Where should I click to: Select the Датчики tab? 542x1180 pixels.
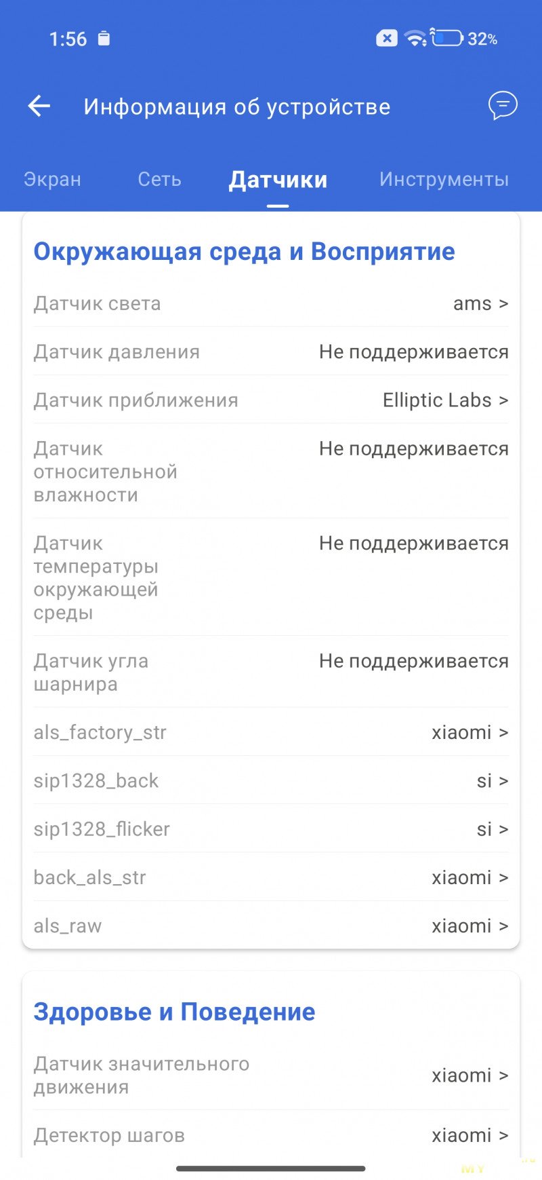[x=278, y=180]
